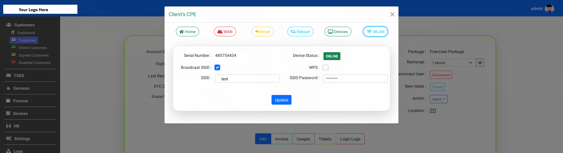
Task: Open the admin avatar profile picture
Action: pyautogui.click(x=549, y=9)
